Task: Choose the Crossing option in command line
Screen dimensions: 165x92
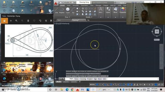Action: pos(83,79)
